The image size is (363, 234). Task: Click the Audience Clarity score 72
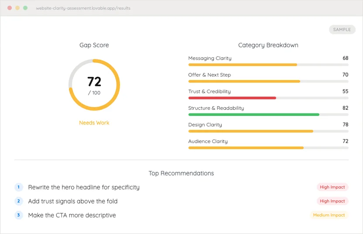pos(346,141)
